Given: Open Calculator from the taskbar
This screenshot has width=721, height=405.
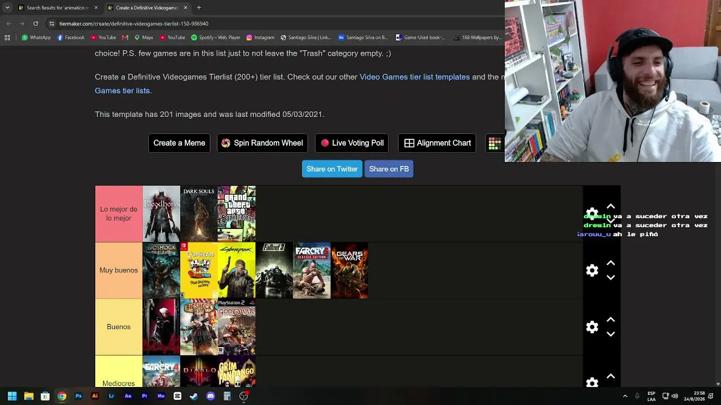Looking at the screenshot, I should tap(227, 396).
